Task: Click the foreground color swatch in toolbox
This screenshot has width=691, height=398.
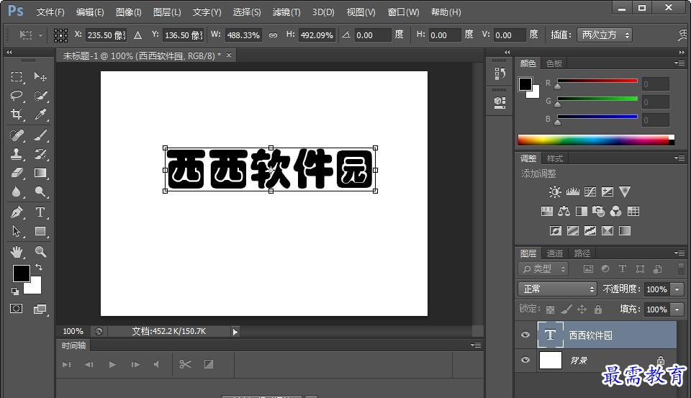Action: (x=21, y=273)
